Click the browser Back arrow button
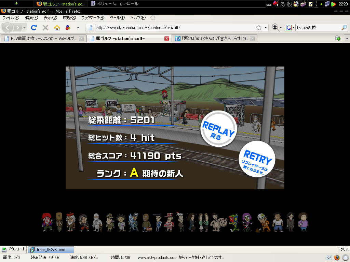350x262 pixels. click(x=8, y=28)
